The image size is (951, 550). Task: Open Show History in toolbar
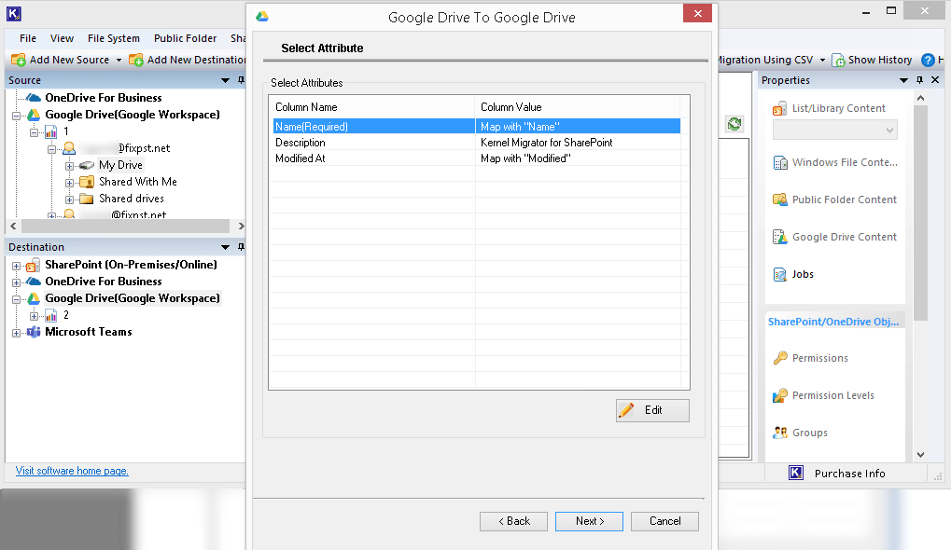click(873, 60)
